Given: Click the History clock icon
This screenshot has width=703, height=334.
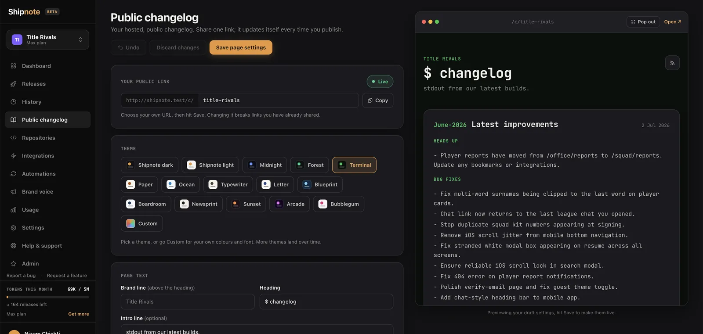Looking at the screenshot, I should (13, 102).
